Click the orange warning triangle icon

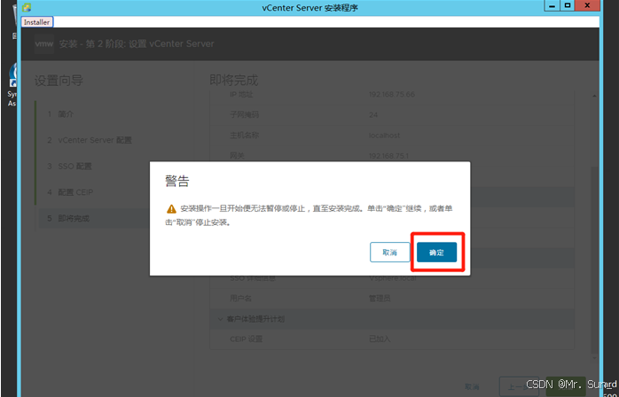coord(171,209)
